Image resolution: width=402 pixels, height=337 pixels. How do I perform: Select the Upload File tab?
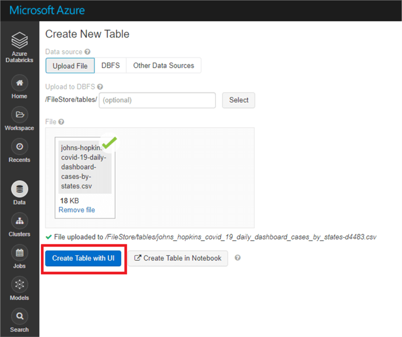coord(70,66)
